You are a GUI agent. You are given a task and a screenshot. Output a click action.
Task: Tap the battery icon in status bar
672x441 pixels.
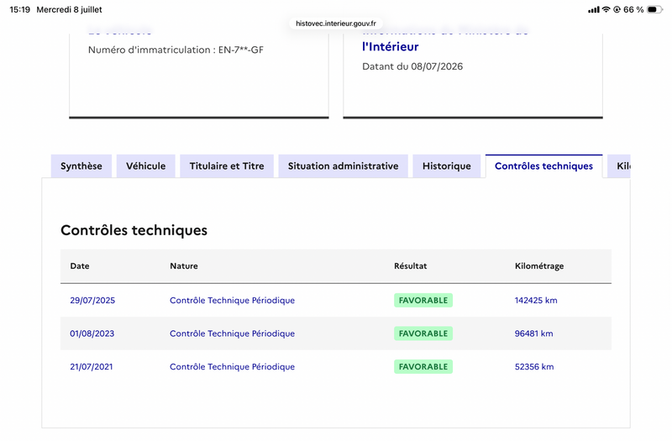[654, 9]
